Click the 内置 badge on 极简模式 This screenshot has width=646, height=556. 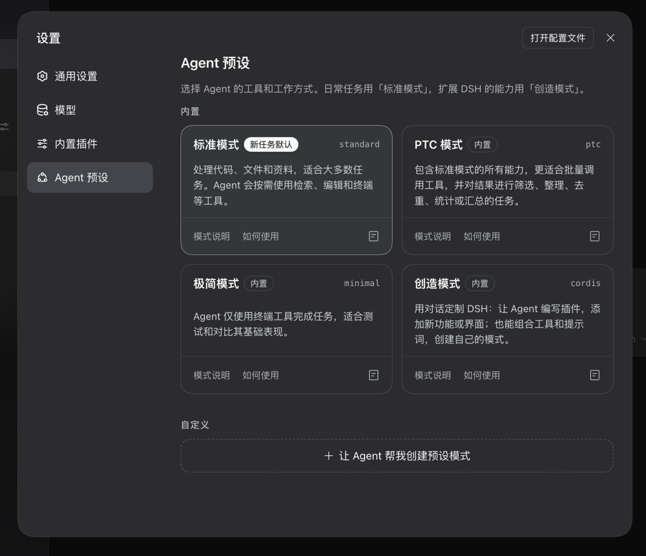tap(259, 283)
